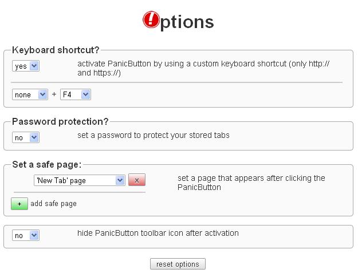The height and width of the screenshot is (273, 358).
Task: Click 'hide PanicButton toolbar icon' description
Action: (158, 233)
